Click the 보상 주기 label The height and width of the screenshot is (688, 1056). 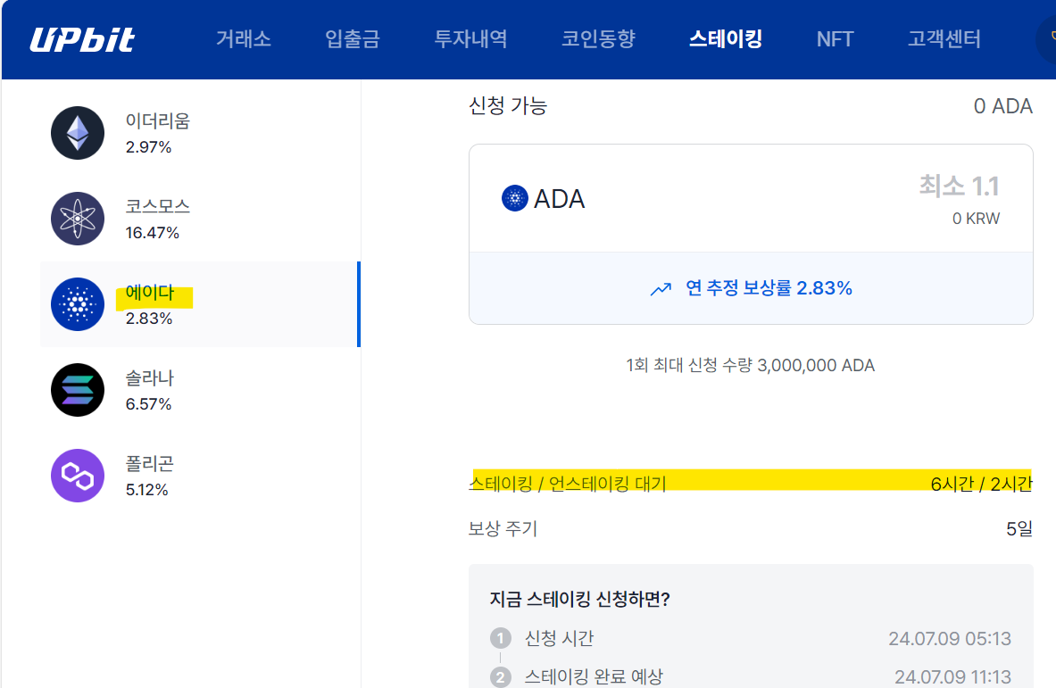[503, 528]
